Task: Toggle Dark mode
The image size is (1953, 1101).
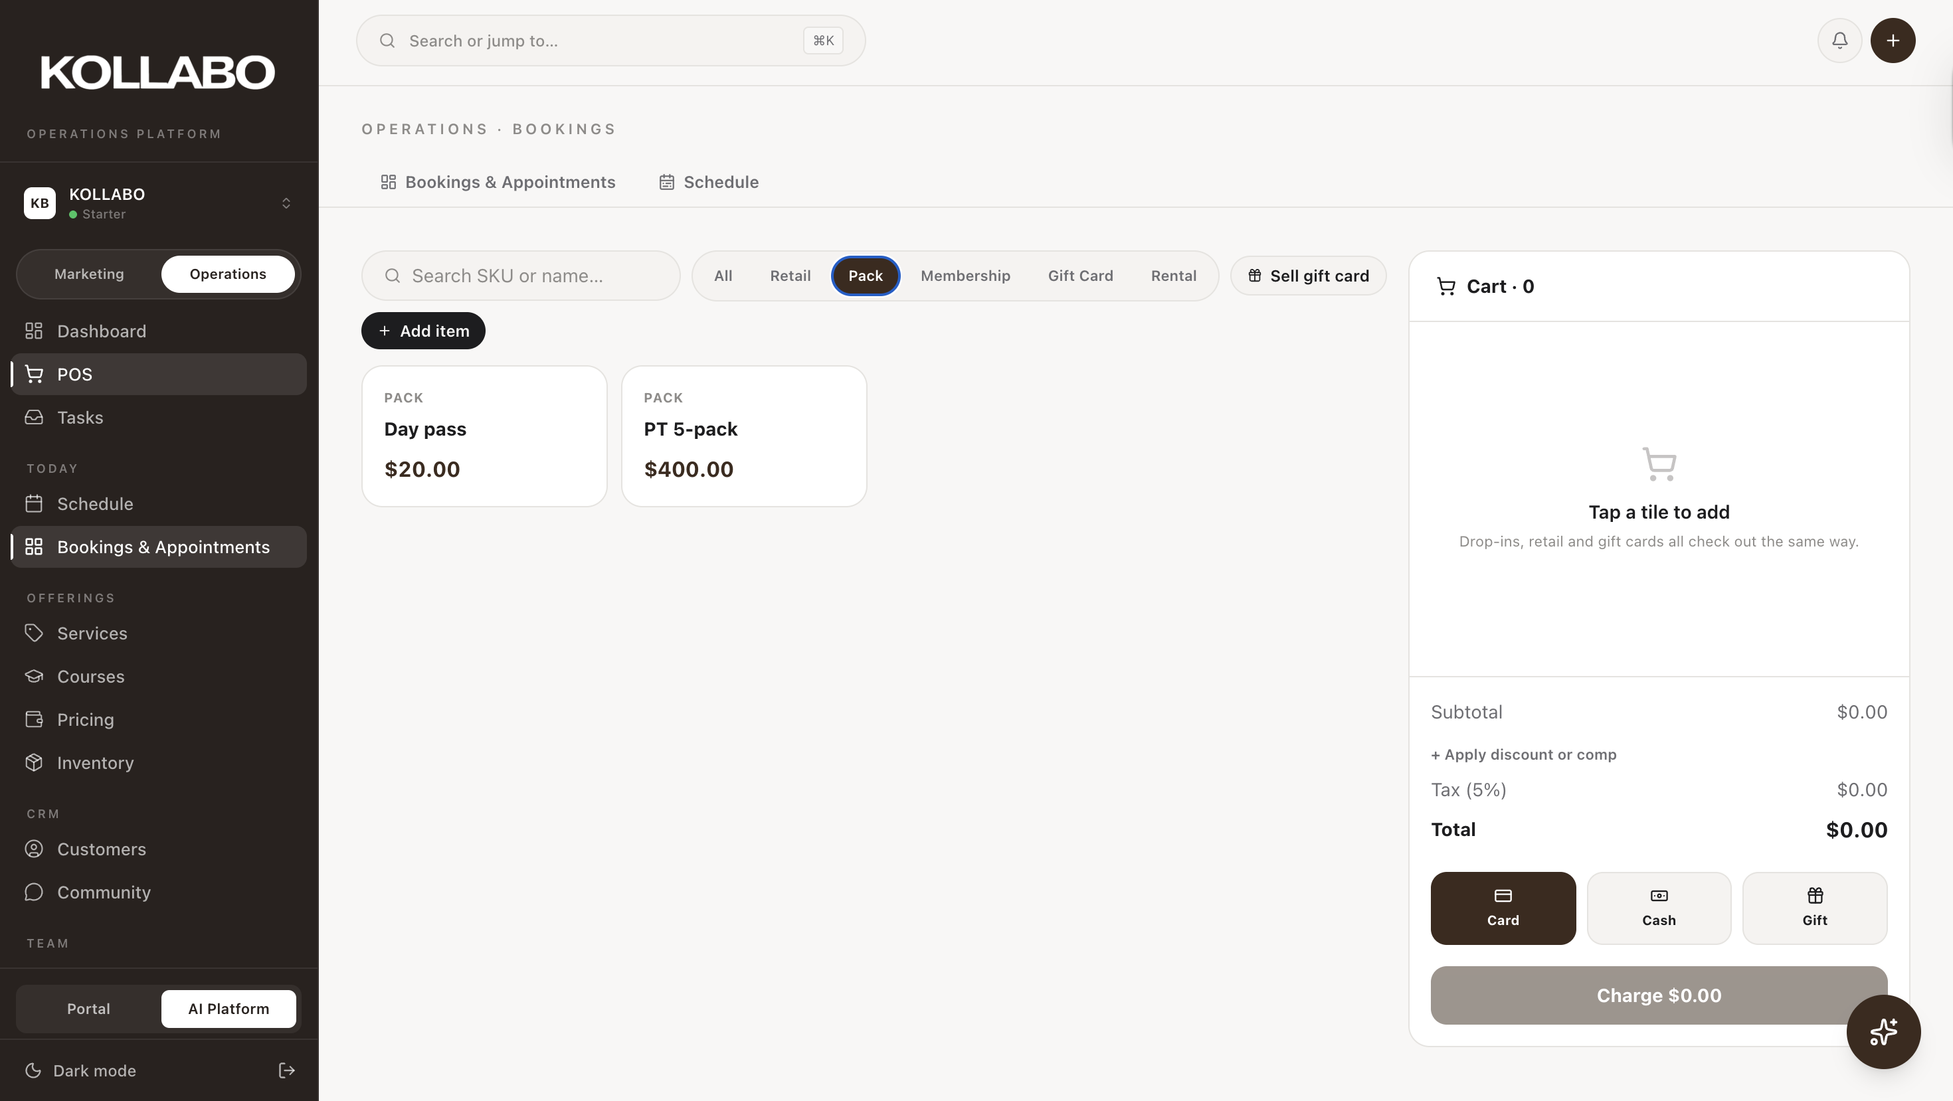Action: click(94, 1070)
